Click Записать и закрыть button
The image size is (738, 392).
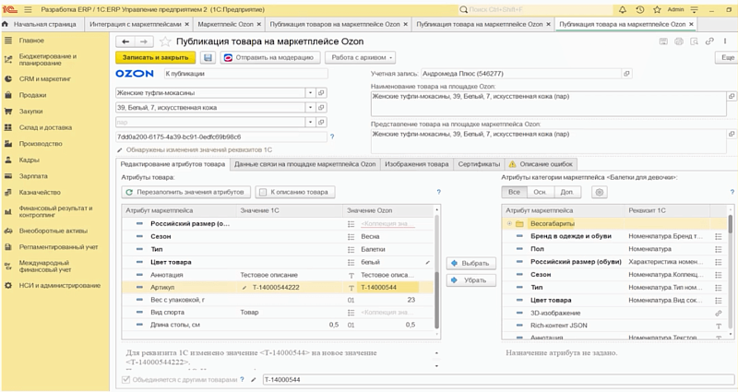tap(156, 57)
